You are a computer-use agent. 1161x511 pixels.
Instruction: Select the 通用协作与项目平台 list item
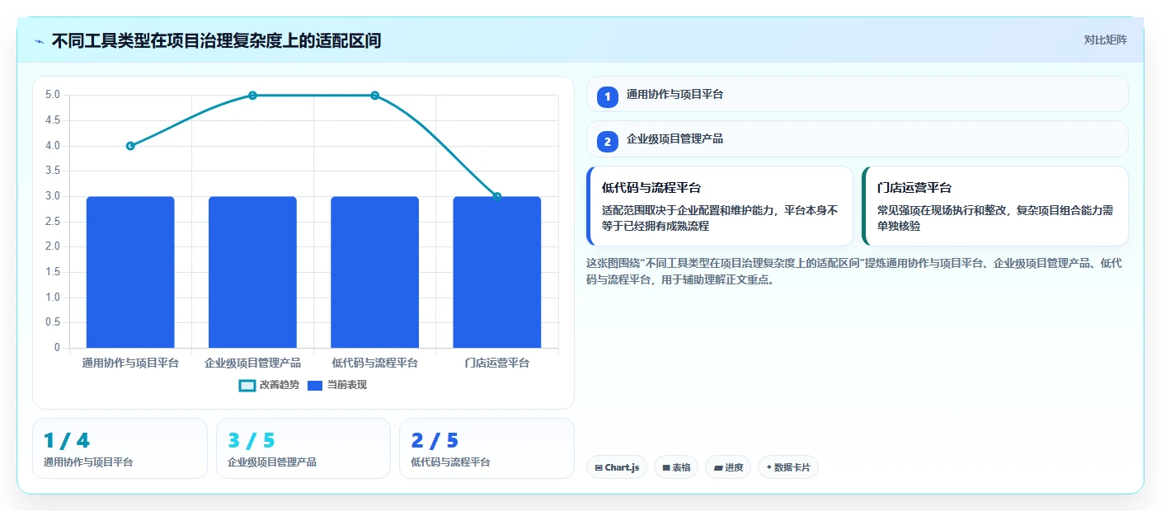point(857,94)
